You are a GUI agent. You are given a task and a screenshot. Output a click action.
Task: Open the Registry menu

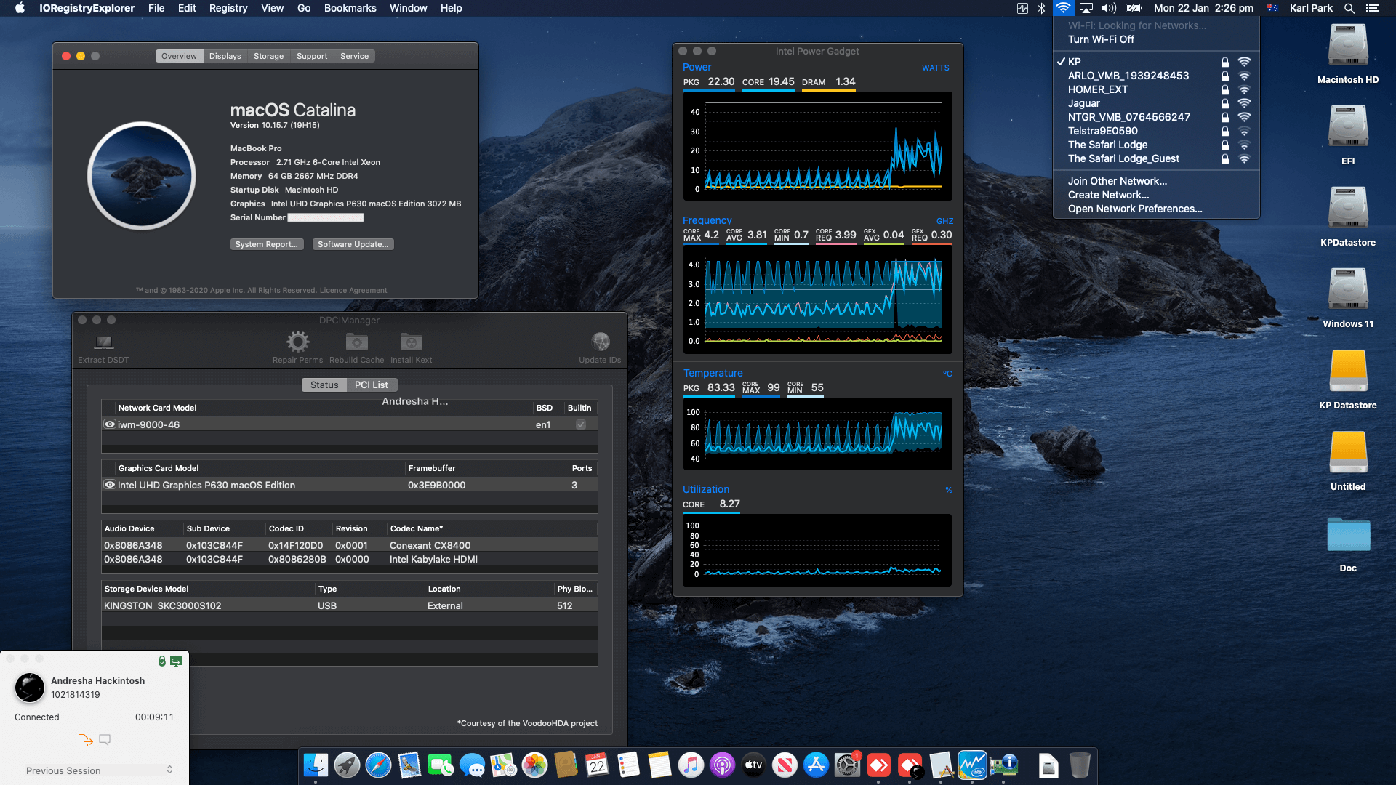[228, 8]
